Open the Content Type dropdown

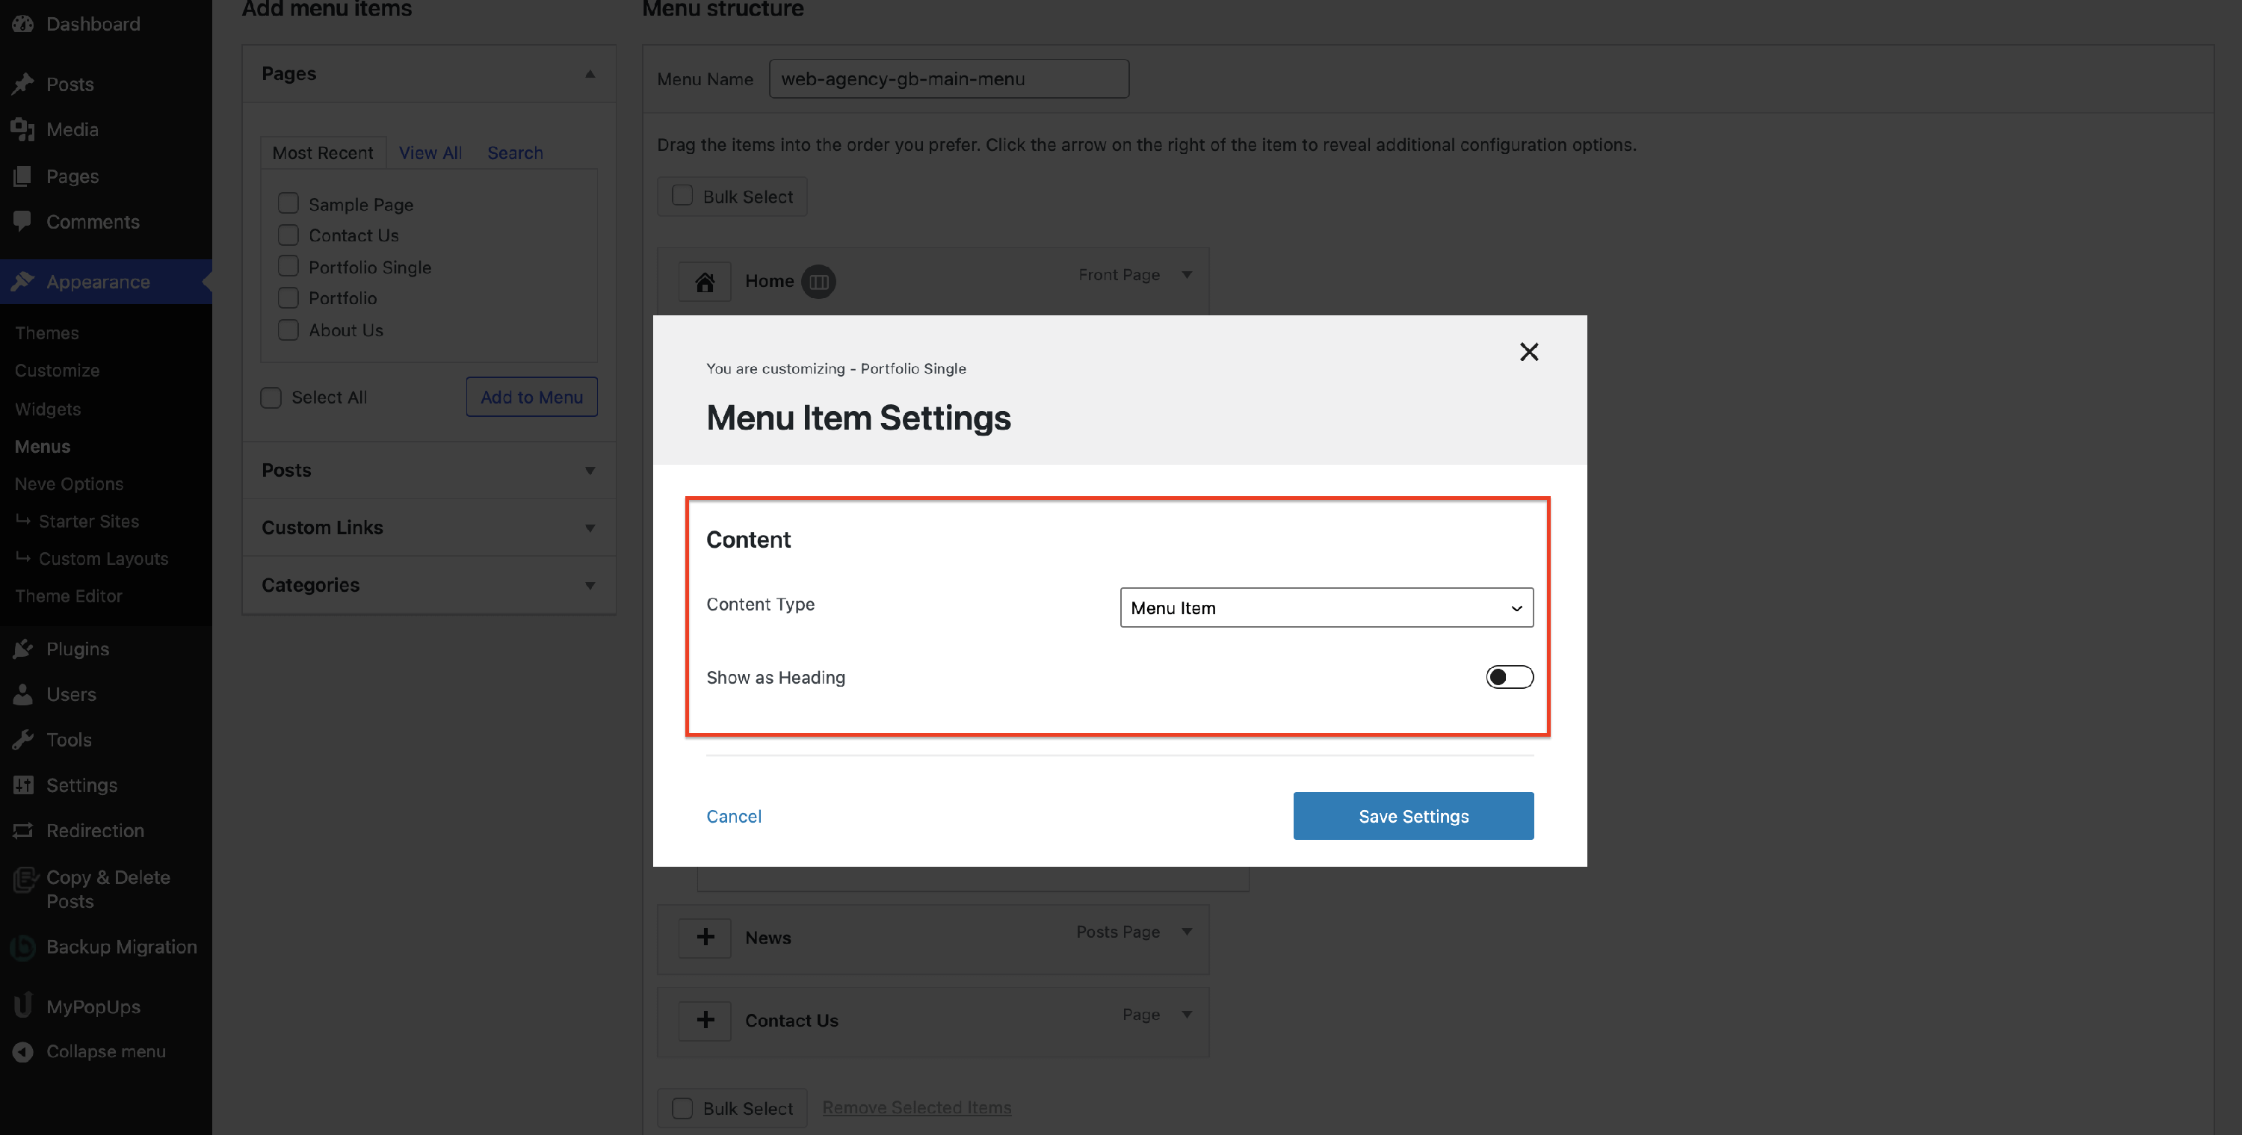(1326, 607)
